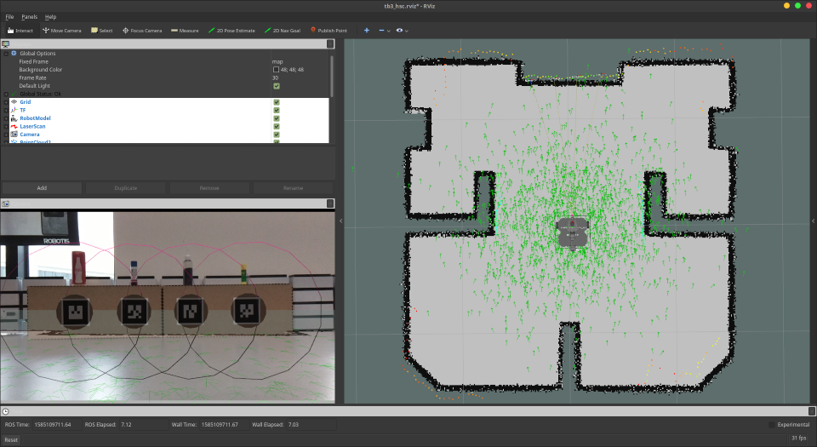The height and width of the screenshot is (447, 817).
Task: Expand the Grid display row
Action: point(6,102)
